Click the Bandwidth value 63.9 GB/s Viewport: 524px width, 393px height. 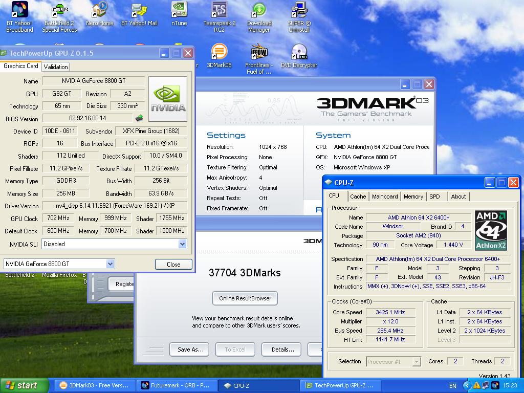161,193
